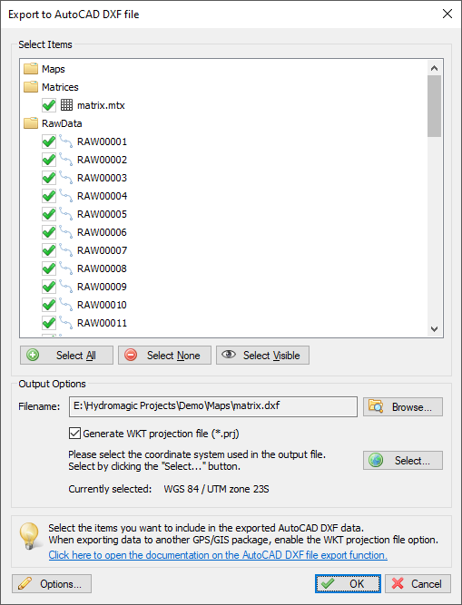Click the RawData folder icon
The width and height of the screenshot is (462, 605).
(31, 123)
